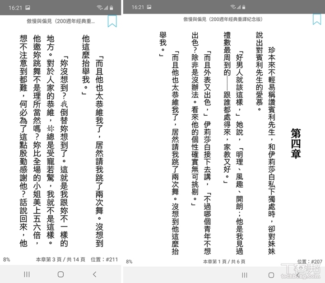
Task: Tap the recent apps button on right phone
Action: (244, 275)
